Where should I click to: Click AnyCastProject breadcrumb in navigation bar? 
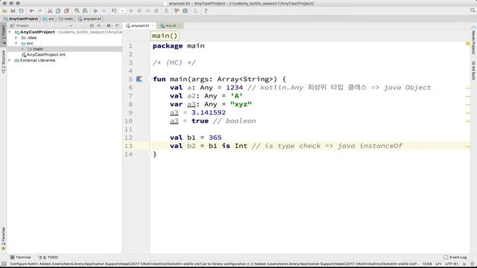click(21, 19)
